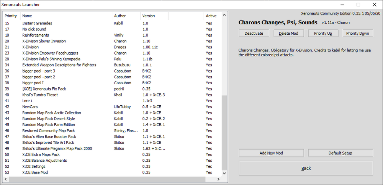Click version 1.00.11c cell
383x185 pixels.
(150, 47)
